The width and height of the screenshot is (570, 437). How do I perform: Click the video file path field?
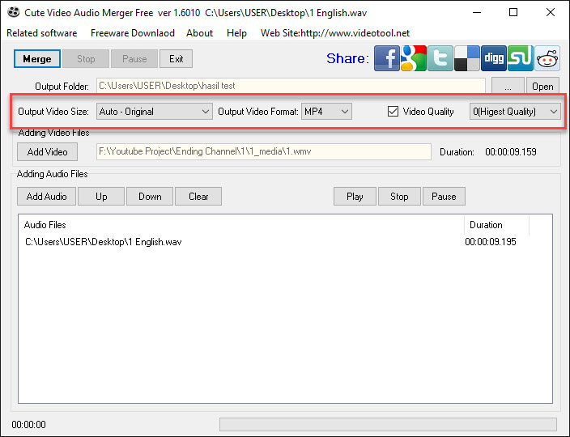pos(264,151)
